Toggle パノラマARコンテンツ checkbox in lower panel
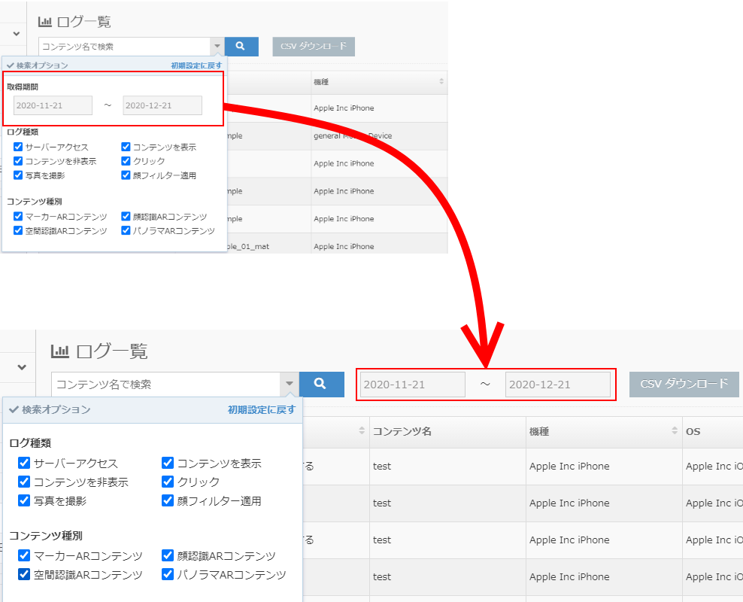This screenshot has width=743, height=602. tap(167, 574)
